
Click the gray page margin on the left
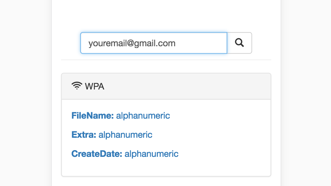click(x=25, y=93)
